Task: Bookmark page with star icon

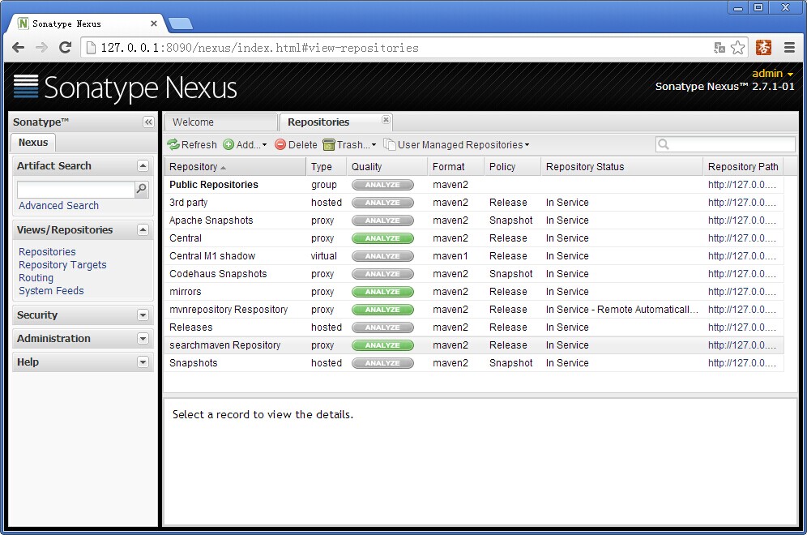Action: pos(737,48)
